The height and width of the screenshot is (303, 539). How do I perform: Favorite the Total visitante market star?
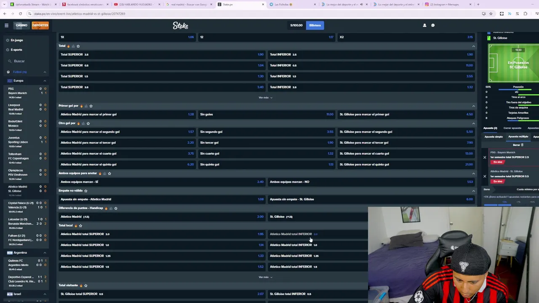coord(86,285)
